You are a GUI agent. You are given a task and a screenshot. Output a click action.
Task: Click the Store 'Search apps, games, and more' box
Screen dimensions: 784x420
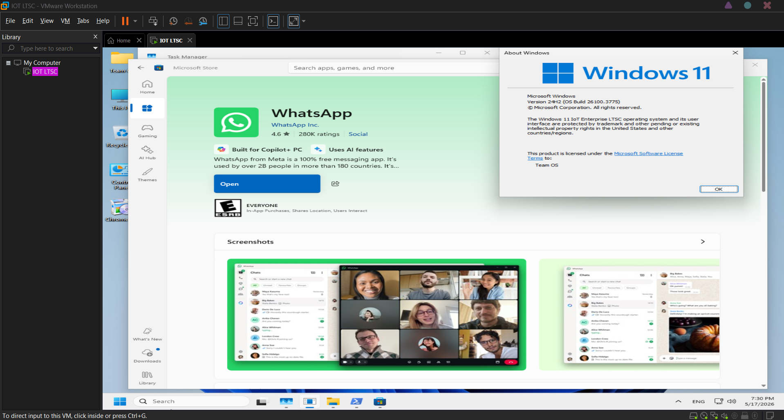393,68
